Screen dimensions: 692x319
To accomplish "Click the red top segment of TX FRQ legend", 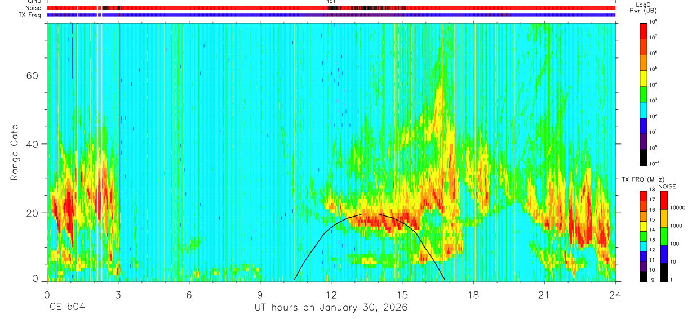I will click(644, 196).
